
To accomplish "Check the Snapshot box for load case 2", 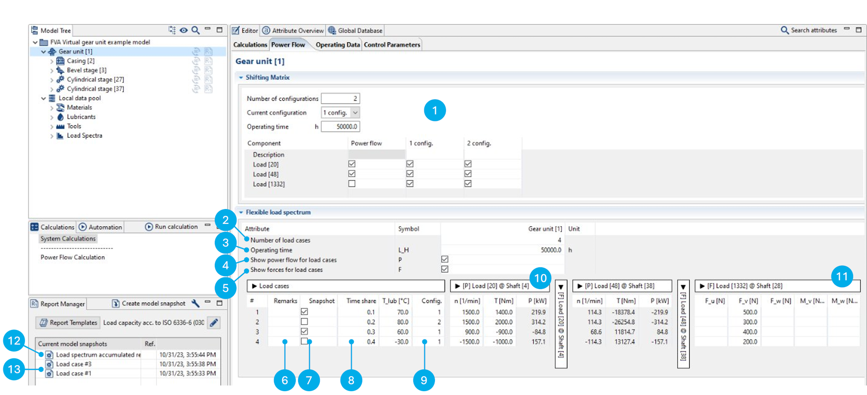I will 304,322.
